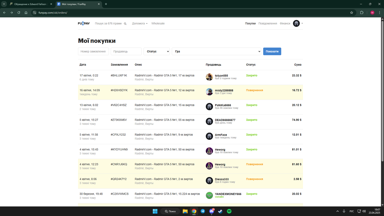View site information icon in address bar
The image size is (384, 216).
(34, 13)
